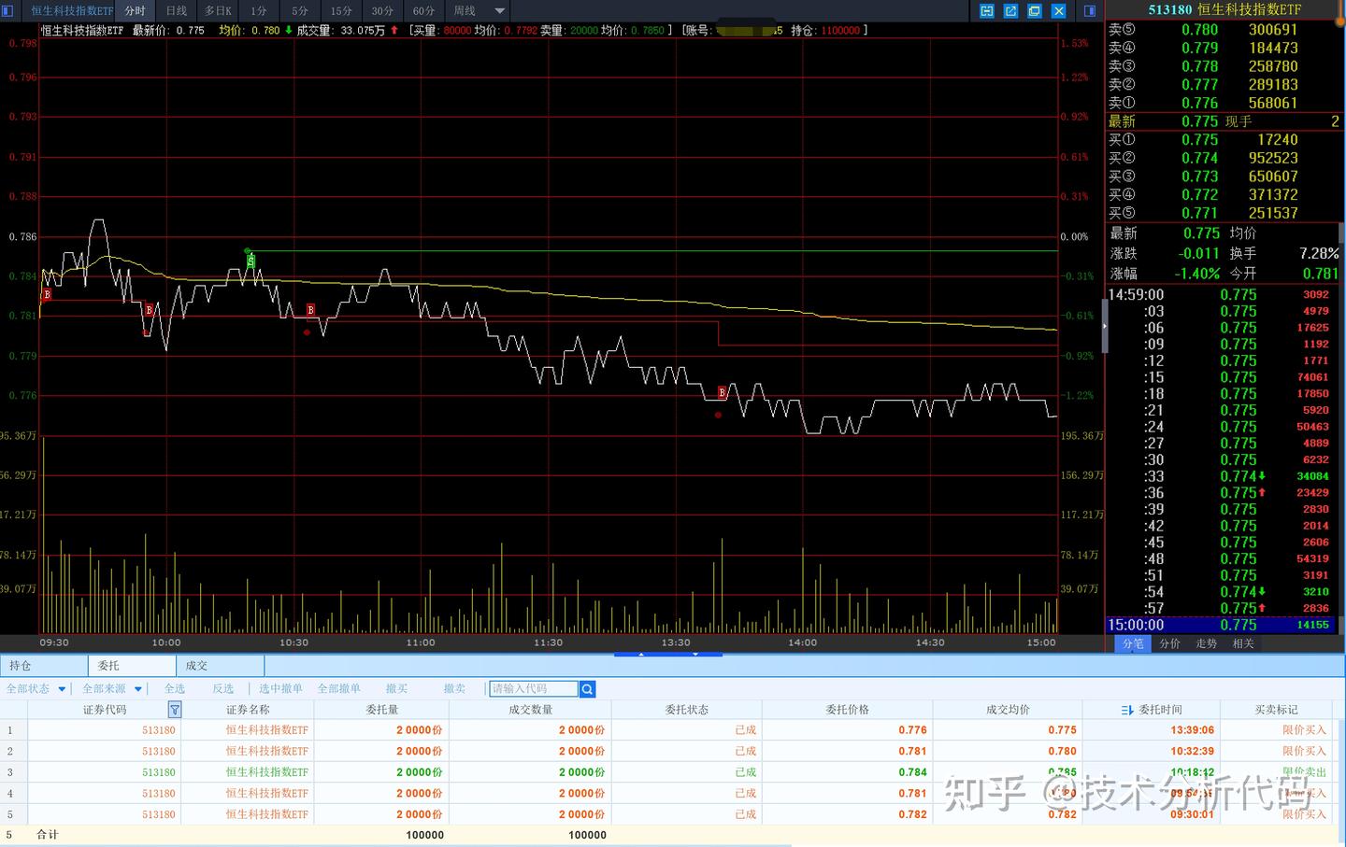The width and height of the screenshot is (1346, 847).
Task: Select order row with 委托时间 13:39:06
Action: (x=666, y=730)
